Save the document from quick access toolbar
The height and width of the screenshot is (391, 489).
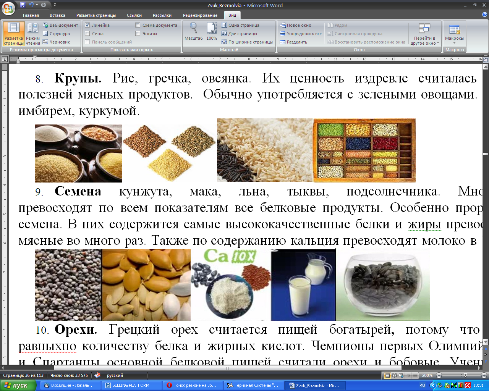(23, 5)
